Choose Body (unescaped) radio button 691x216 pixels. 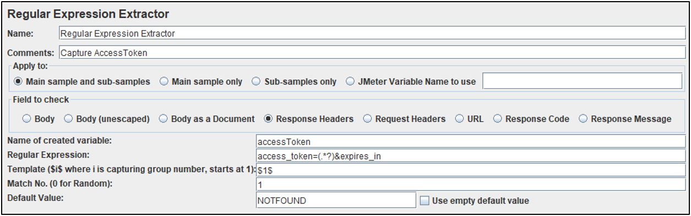point(68,119)
